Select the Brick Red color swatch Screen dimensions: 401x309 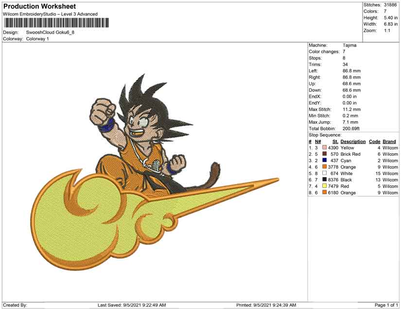325,154
